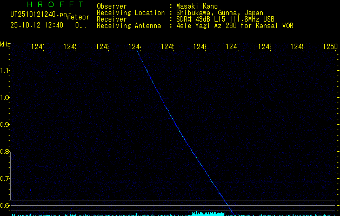
Task: Click the 'meteor' label
Action: 78,17
